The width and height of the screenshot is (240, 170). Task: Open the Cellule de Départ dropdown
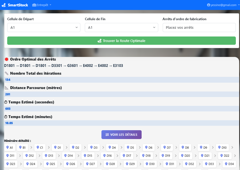(x=44, y=28)
